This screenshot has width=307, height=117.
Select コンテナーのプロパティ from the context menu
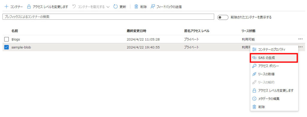(274, 50)
